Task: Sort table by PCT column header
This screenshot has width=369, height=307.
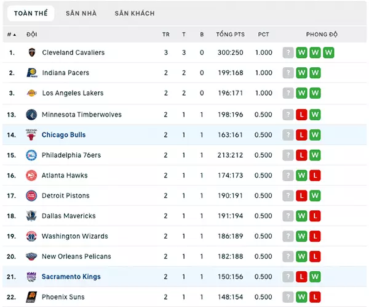Action: pyautogui.click(x=263, y=35)
